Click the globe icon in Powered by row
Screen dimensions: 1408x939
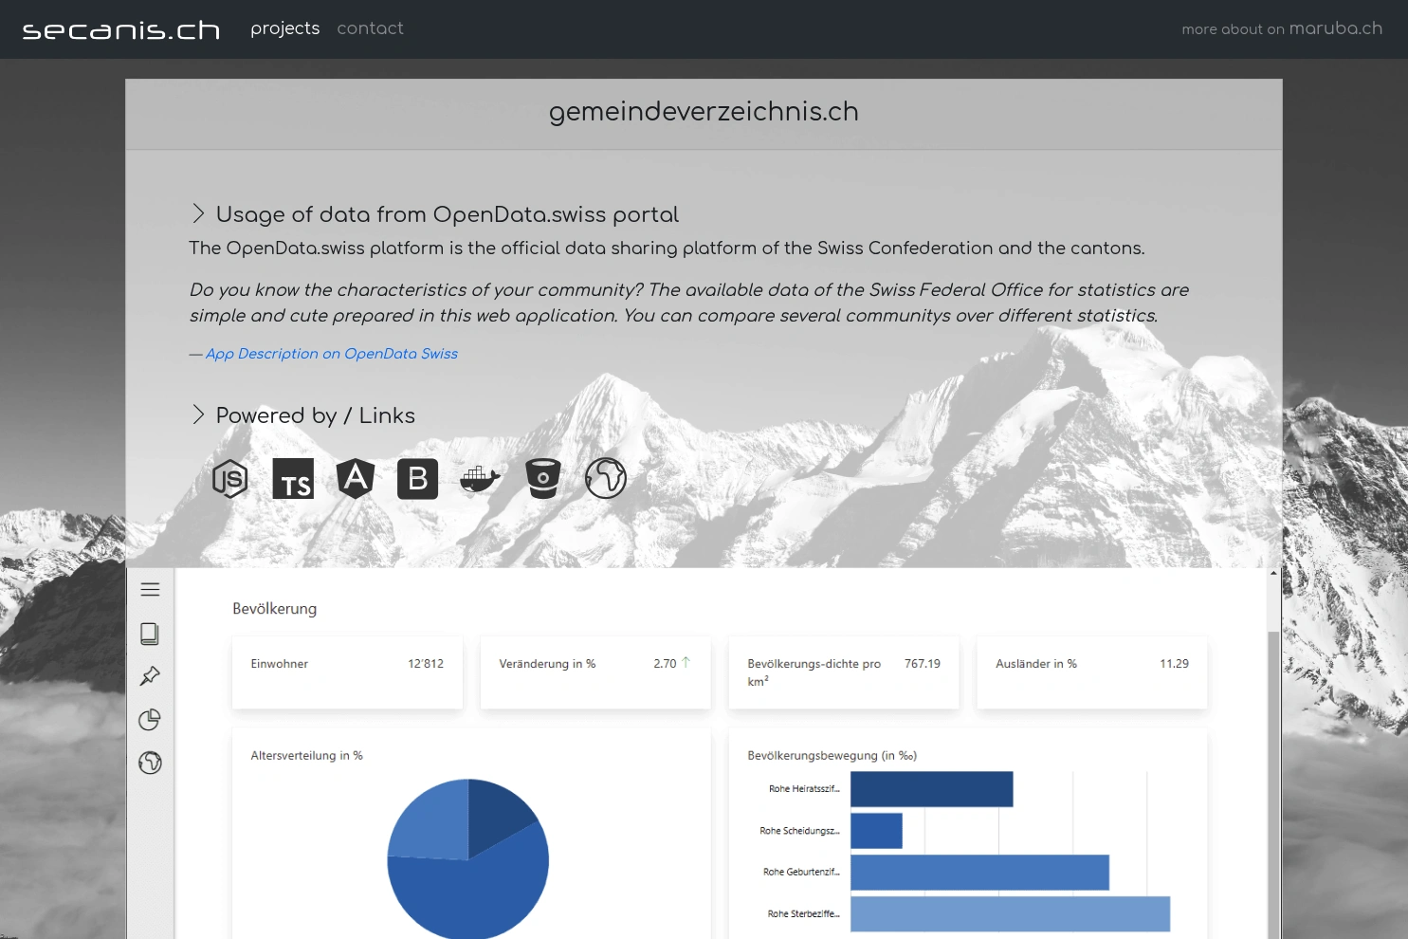click(x=606, y=479)
